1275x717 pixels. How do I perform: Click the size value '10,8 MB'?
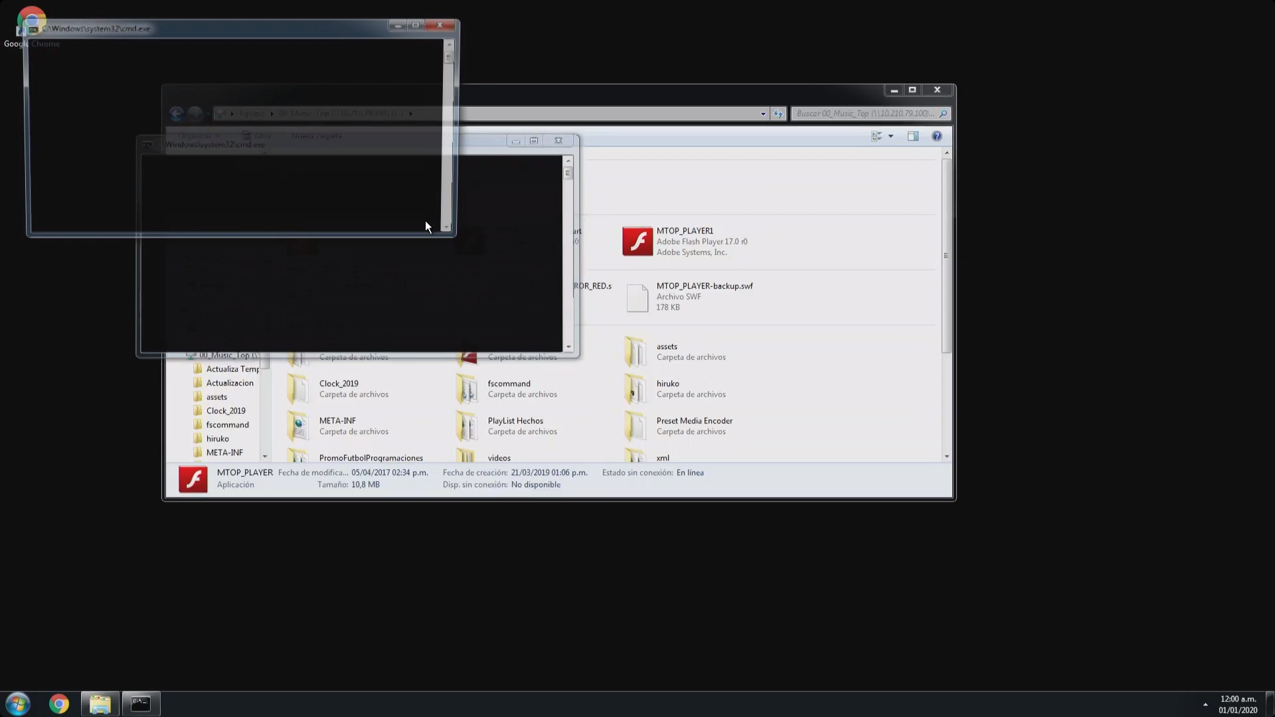(x=365, y=485)
